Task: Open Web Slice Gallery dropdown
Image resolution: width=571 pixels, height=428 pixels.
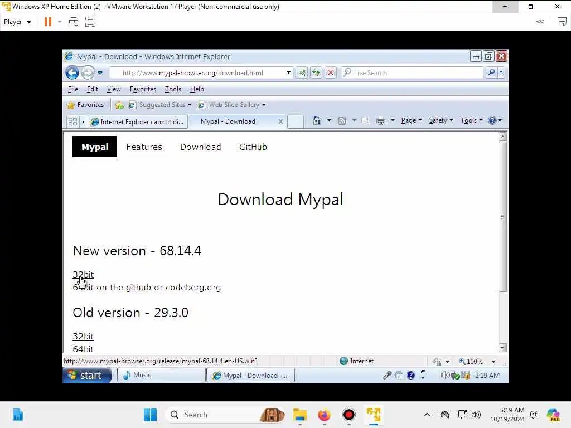Action: coord(232,105)
